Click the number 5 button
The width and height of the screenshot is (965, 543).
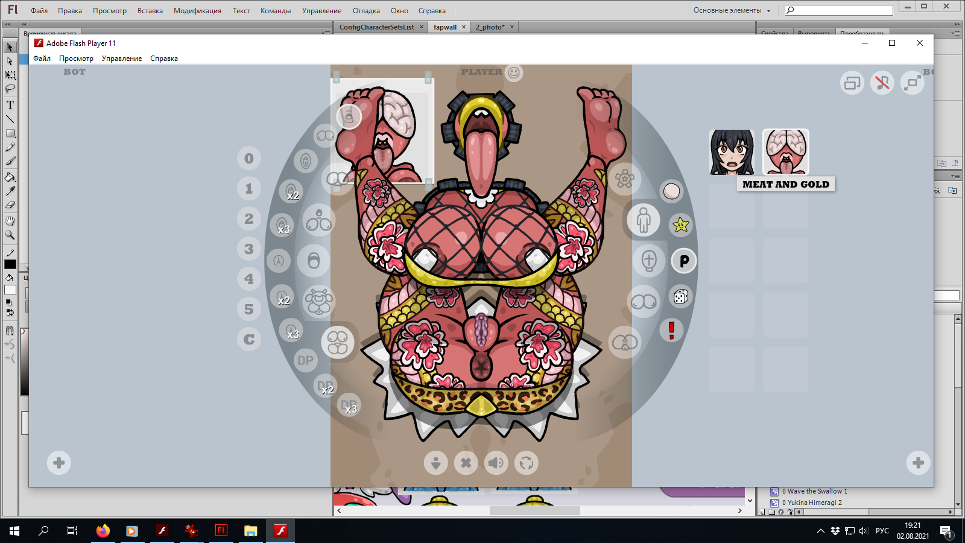click(x=249, y=309)
